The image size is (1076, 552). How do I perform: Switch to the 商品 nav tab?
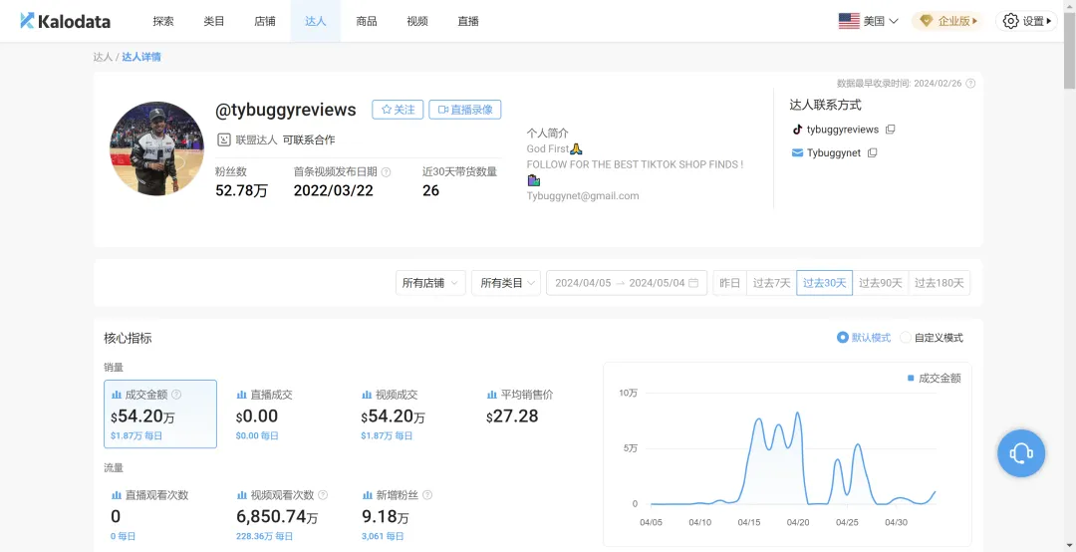367,21
